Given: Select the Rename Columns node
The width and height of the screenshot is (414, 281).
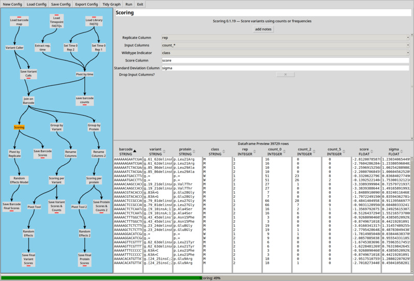Looking at the screenshot, I should coord(70,154).
